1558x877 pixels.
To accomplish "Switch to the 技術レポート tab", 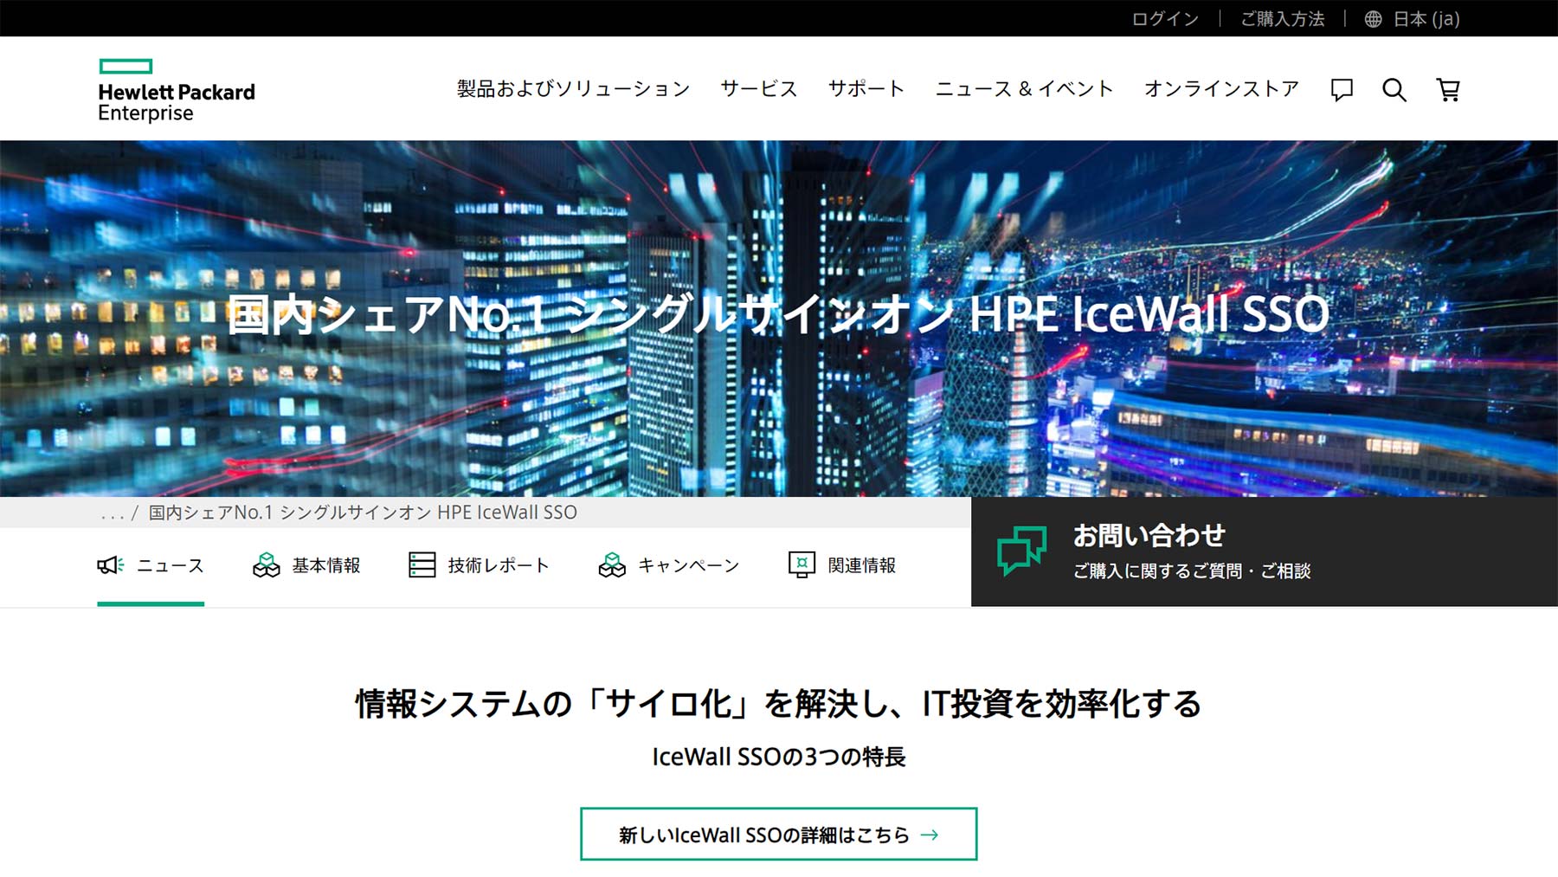I will point(479,565).
